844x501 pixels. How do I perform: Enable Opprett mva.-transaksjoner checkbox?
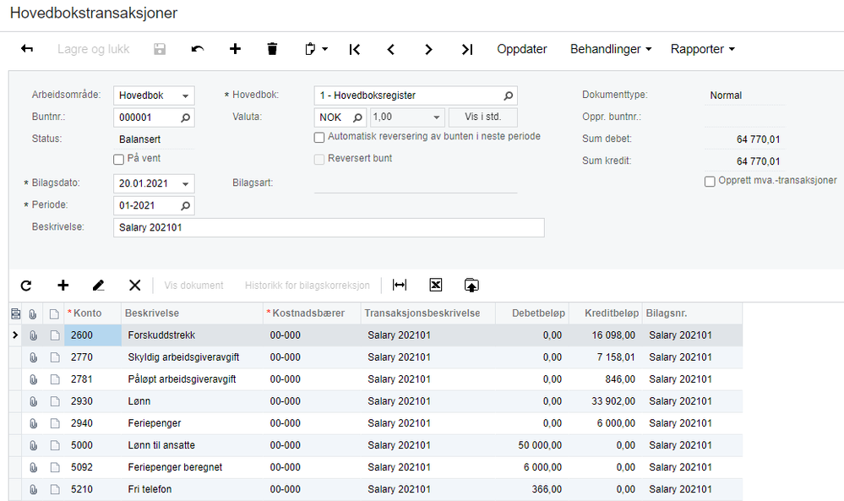point(710,182)
